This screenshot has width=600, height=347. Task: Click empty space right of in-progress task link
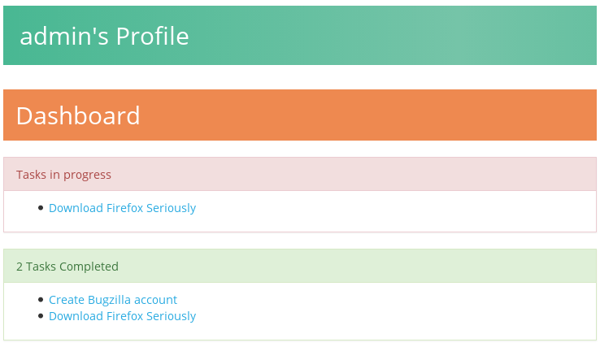coord(394,208)
